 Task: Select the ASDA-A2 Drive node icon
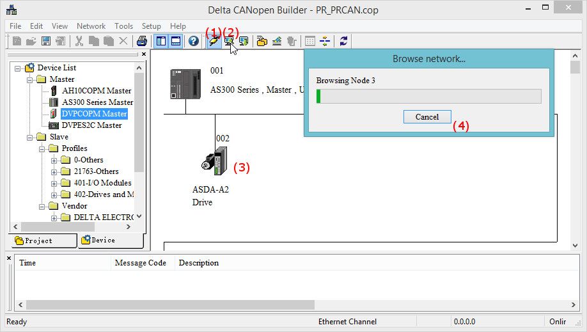point(215,161)
